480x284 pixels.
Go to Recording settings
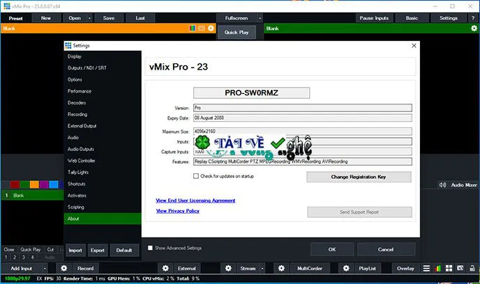103,114
